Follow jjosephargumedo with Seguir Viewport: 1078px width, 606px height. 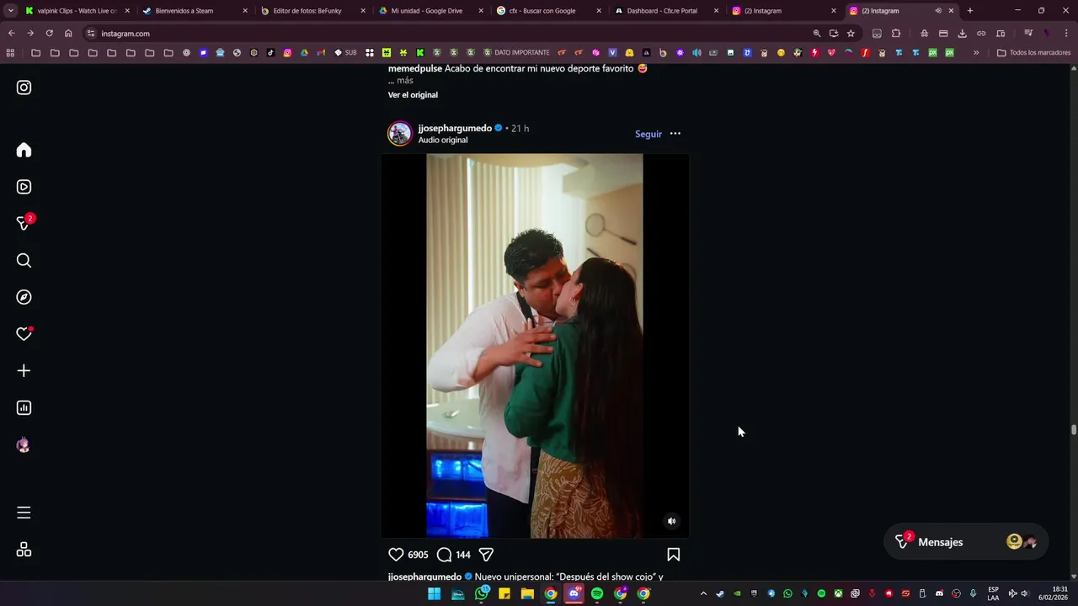648,134
